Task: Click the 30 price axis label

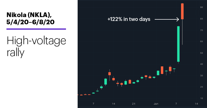Action: click(202, 76)
